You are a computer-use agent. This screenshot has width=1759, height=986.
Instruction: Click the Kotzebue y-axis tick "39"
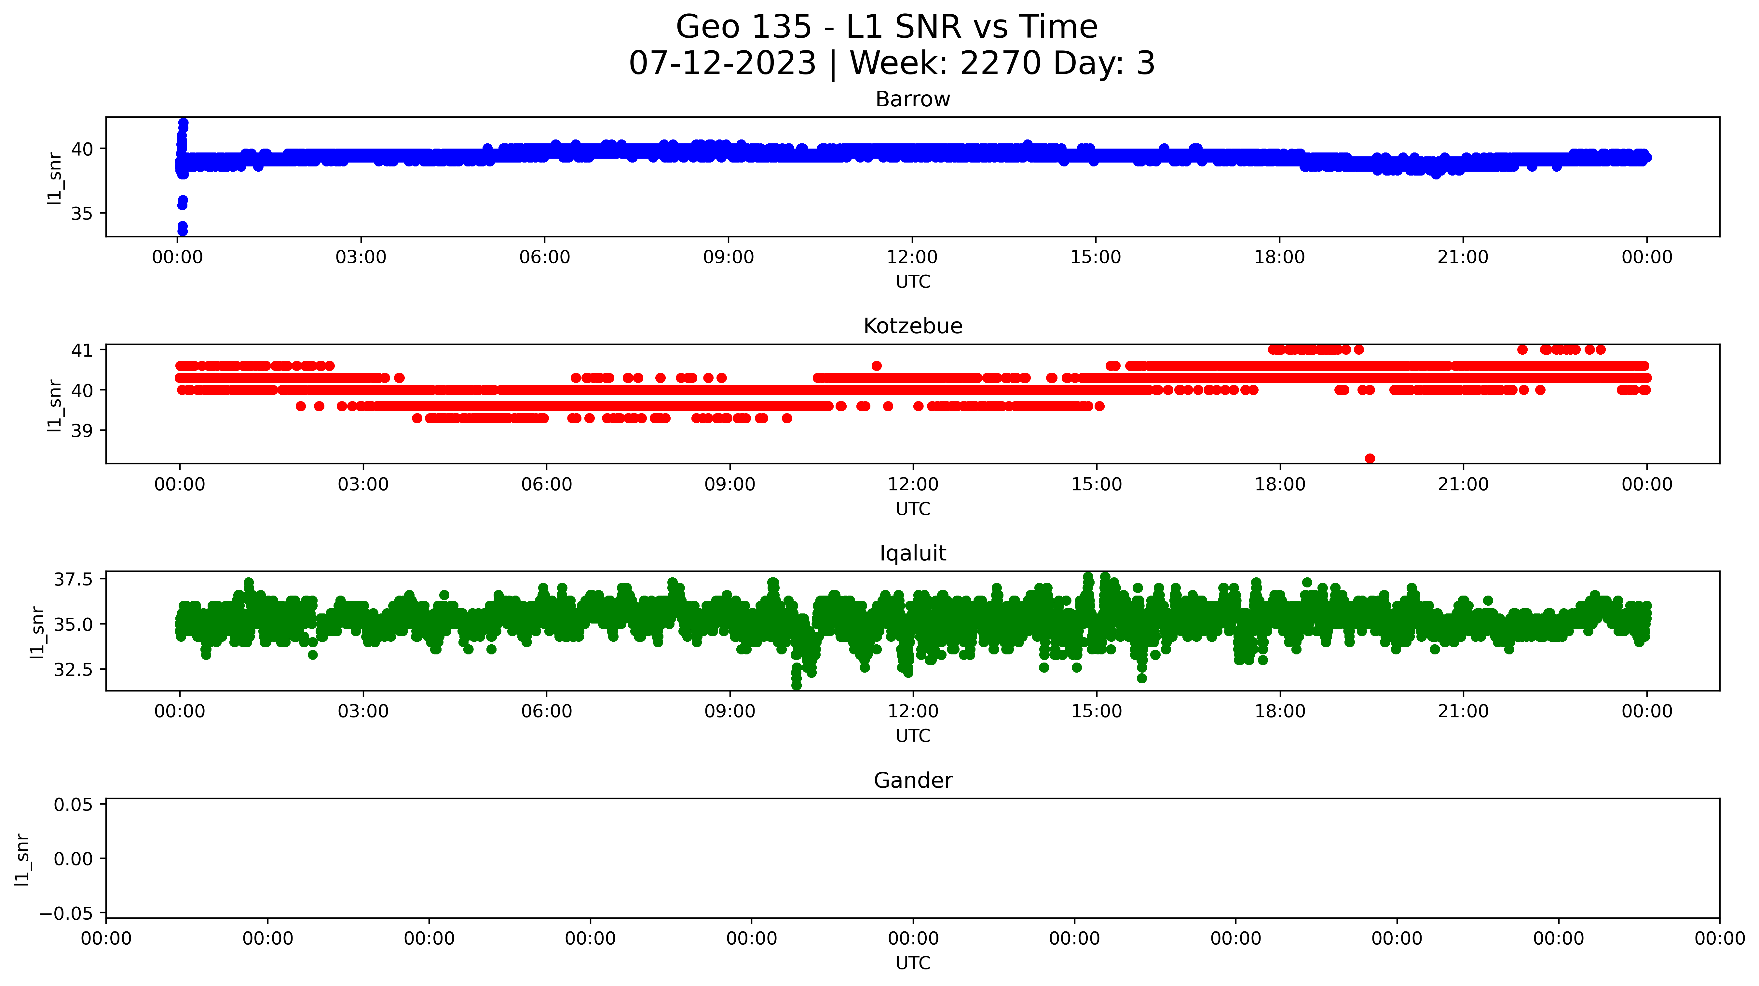82,430
